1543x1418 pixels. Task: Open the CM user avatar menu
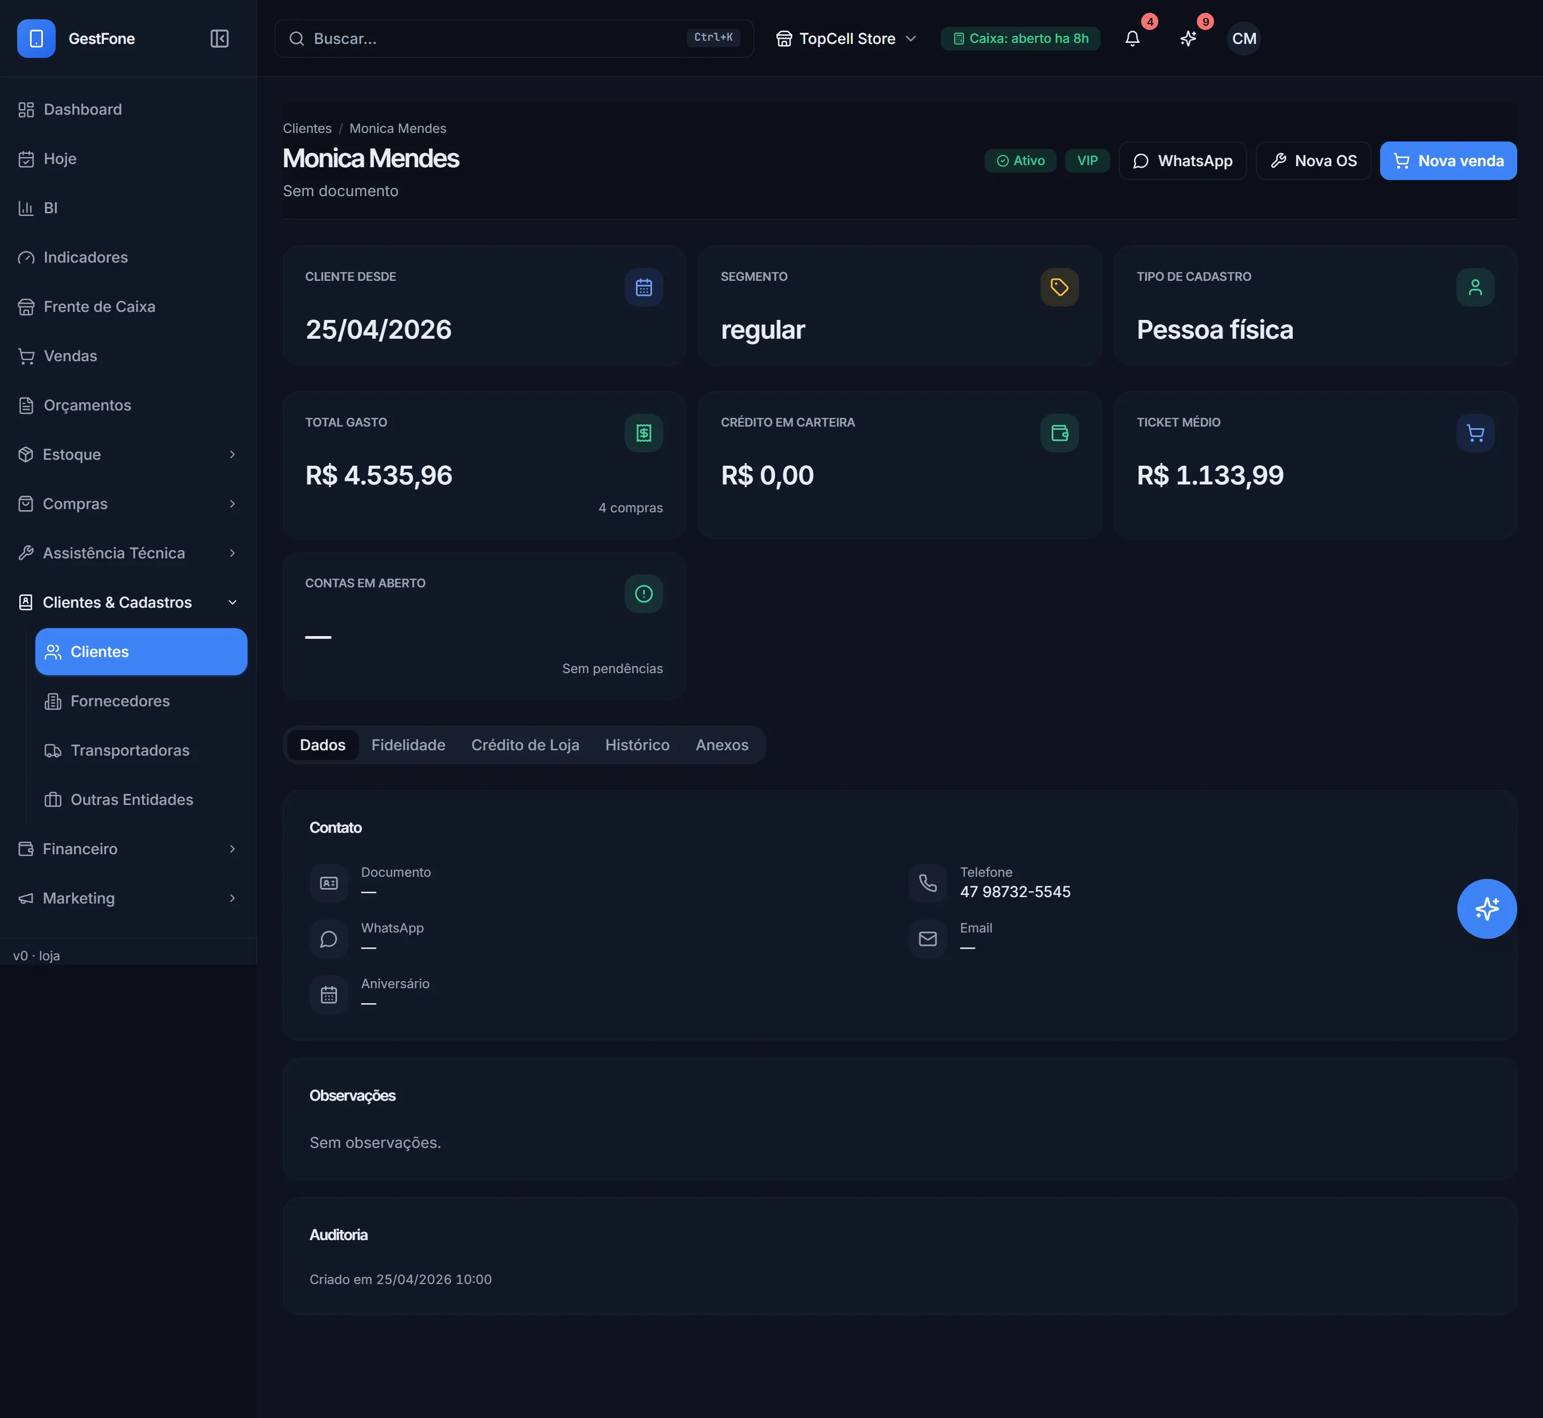[1244, 39]
